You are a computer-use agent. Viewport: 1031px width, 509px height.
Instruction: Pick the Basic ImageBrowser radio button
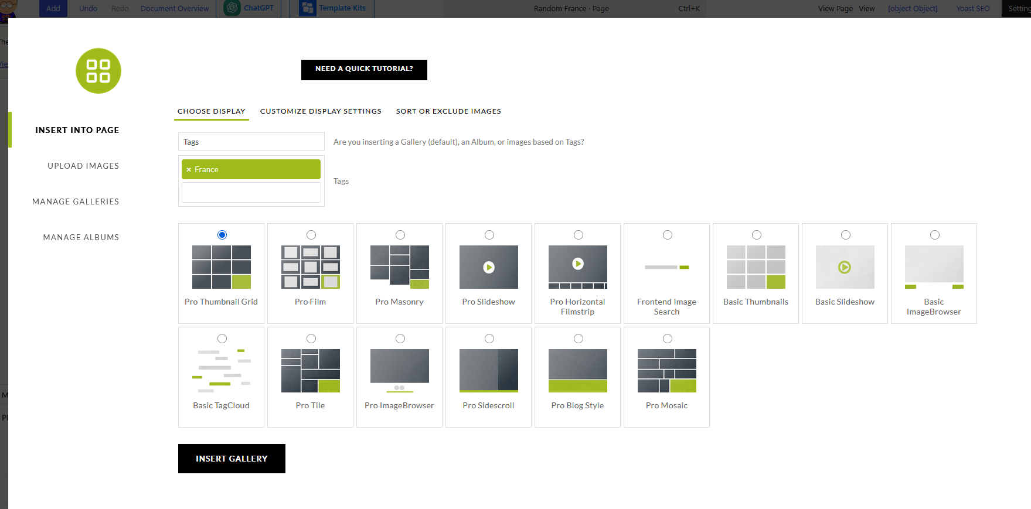click(935, 235)
